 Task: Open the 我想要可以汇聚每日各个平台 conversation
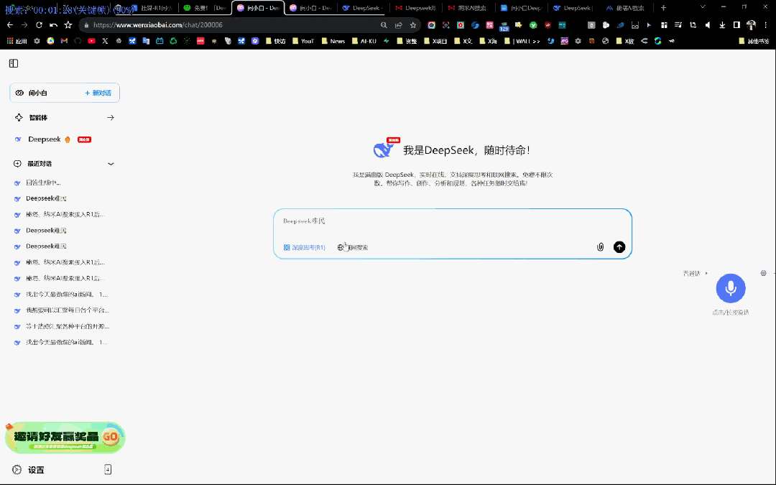pyautogui.click(x=62, y=310)
